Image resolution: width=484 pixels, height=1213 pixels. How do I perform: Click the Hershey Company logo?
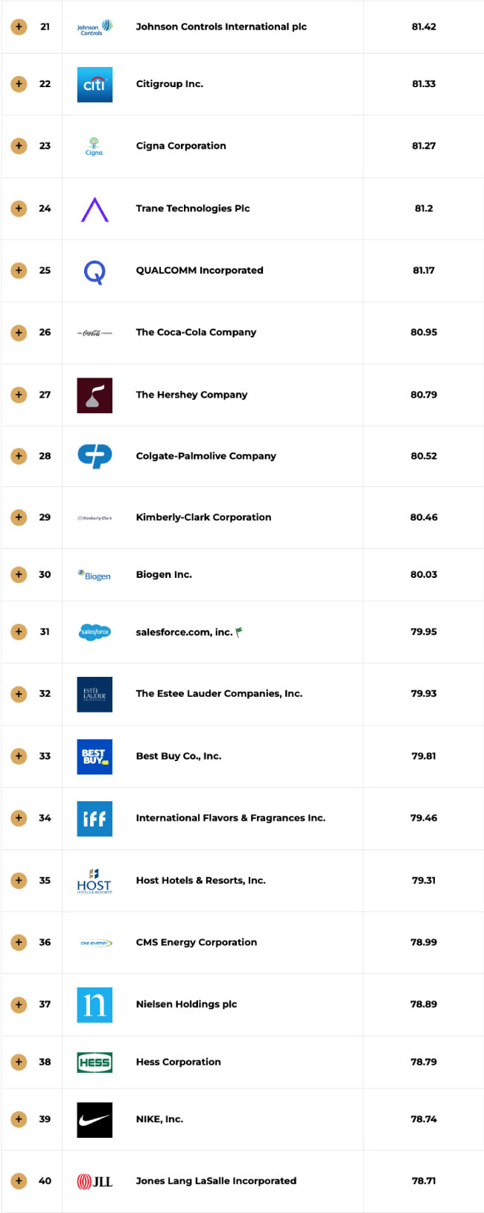pos(95,395)
